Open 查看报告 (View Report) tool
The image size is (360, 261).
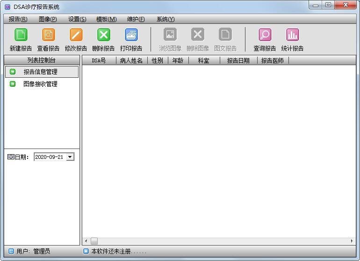pyautogui.click(x=48, y=35)
